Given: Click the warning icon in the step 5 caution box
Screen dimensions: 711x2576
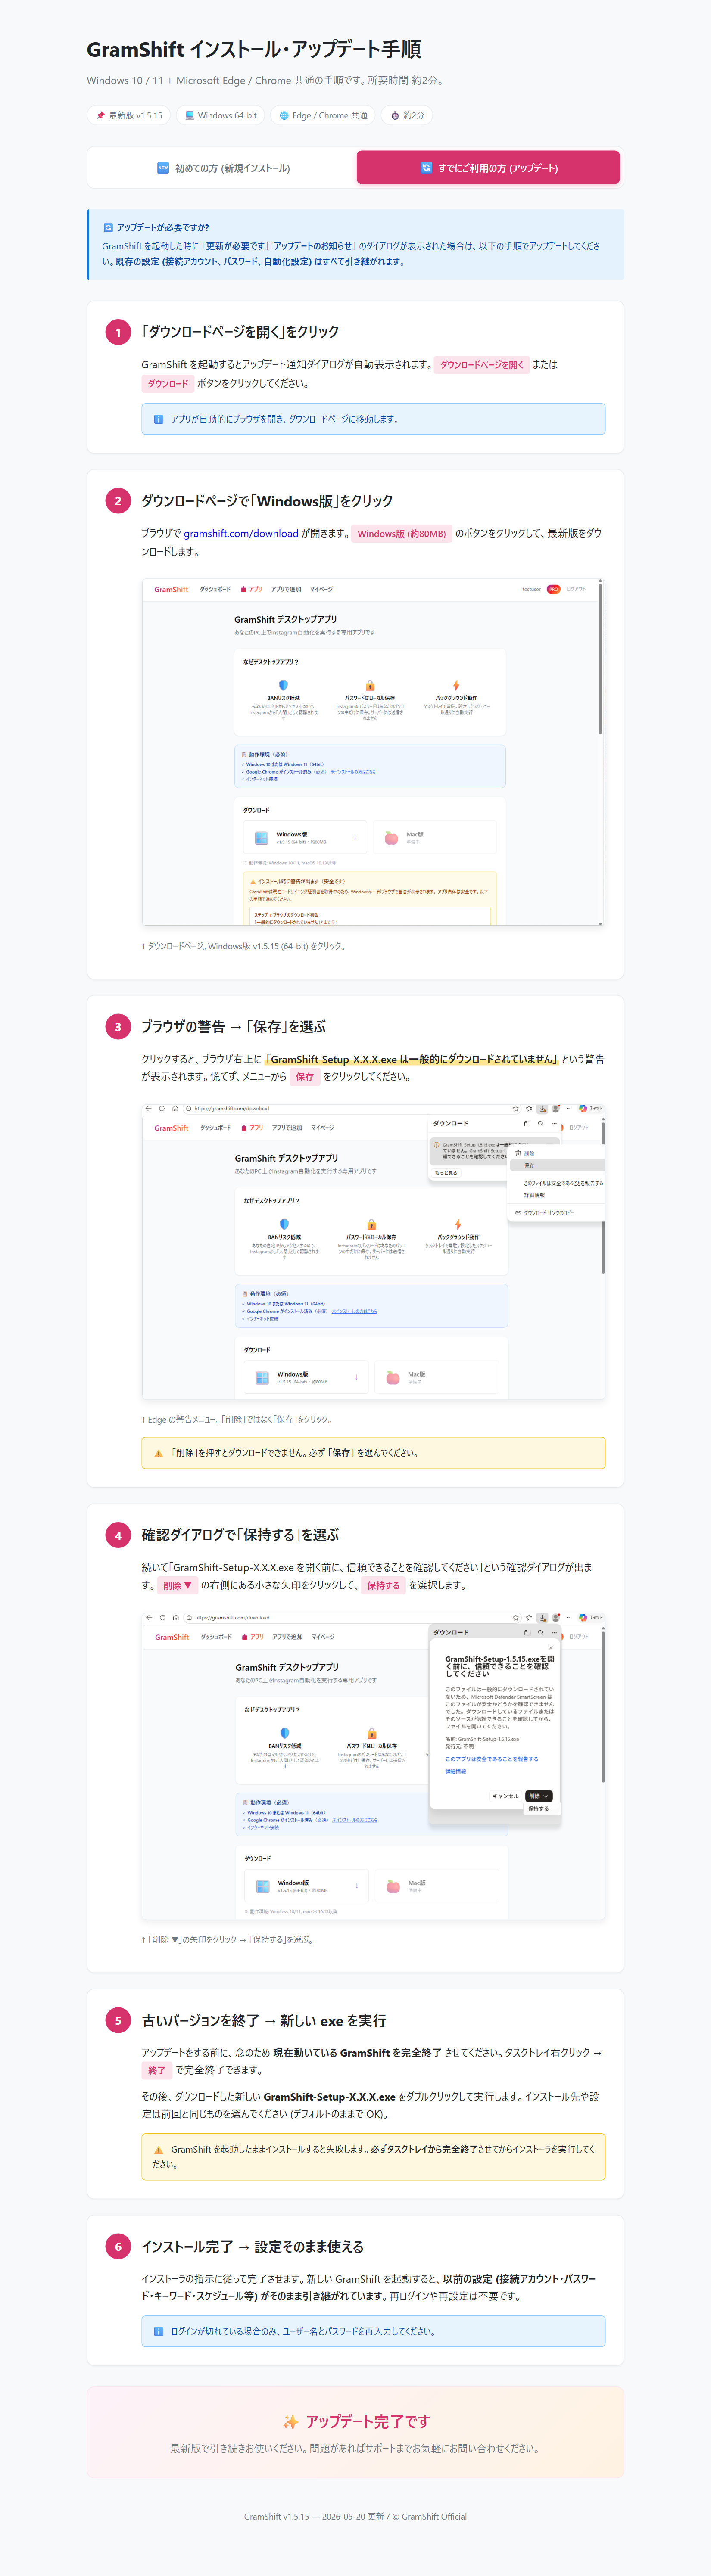Looking at the screenshot, I should coord(158,2149).
